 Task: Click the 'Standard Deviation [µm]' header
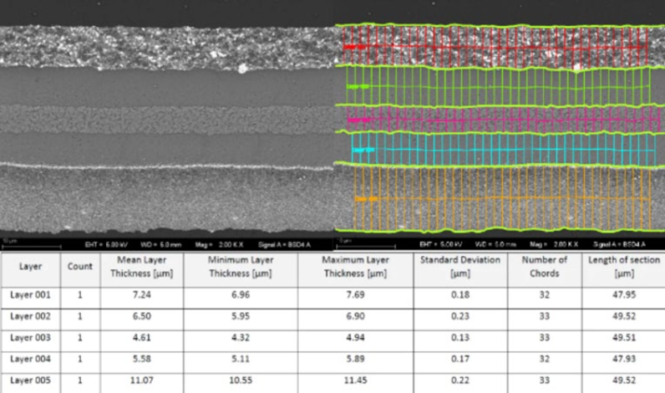[460, 267]
